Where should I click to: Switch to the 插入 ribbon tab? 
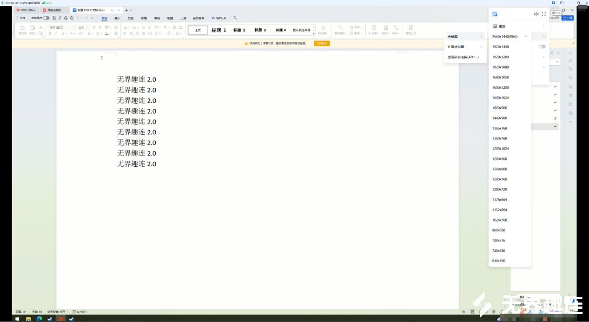pos(117,18)
